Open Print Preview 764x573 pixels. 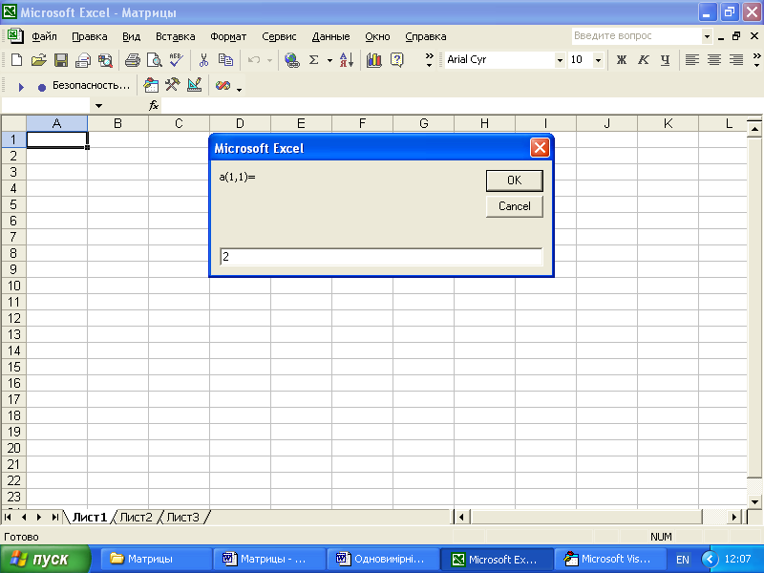pyautogui.click(x=155, y=60)
